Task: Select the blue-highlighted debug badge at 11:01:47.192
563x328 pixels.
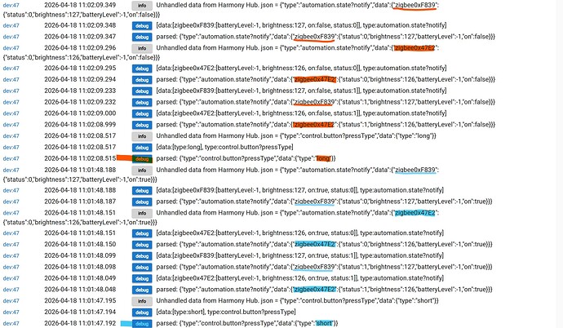Action: pyautogui.click(x=142, y=324)
